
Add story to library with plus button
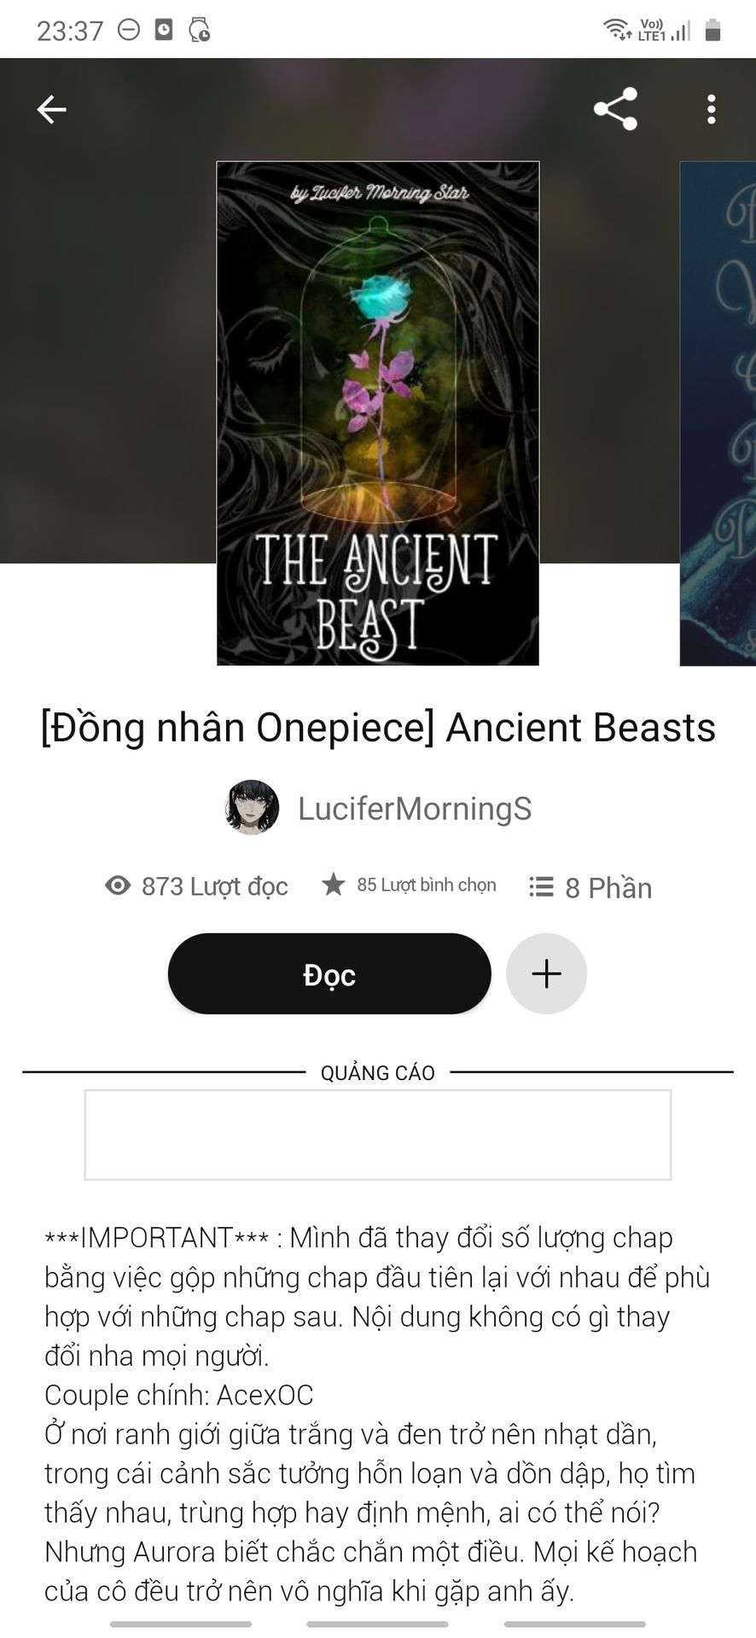pyautogui.click(x=546, y=973)
